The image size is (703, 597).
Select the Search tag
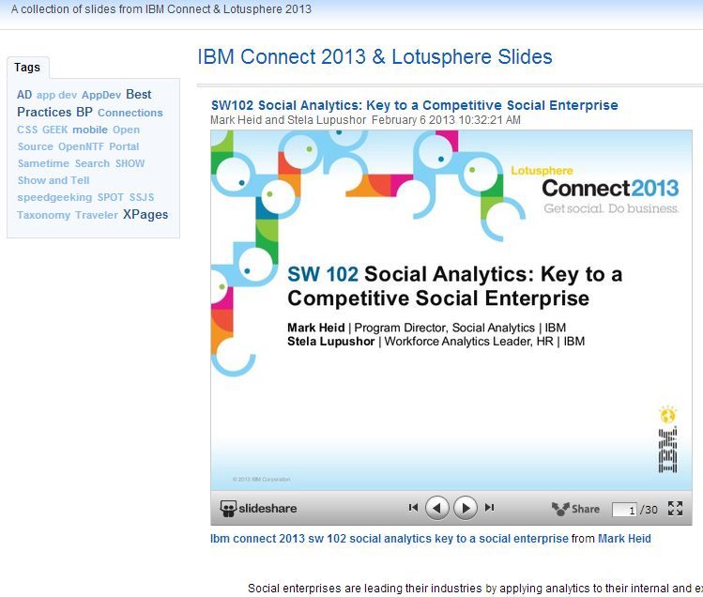point(92,163)
